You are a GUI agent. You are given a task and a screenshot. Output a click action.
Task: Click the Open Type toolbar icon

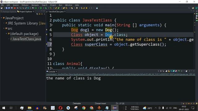click(x=64, y=8)
